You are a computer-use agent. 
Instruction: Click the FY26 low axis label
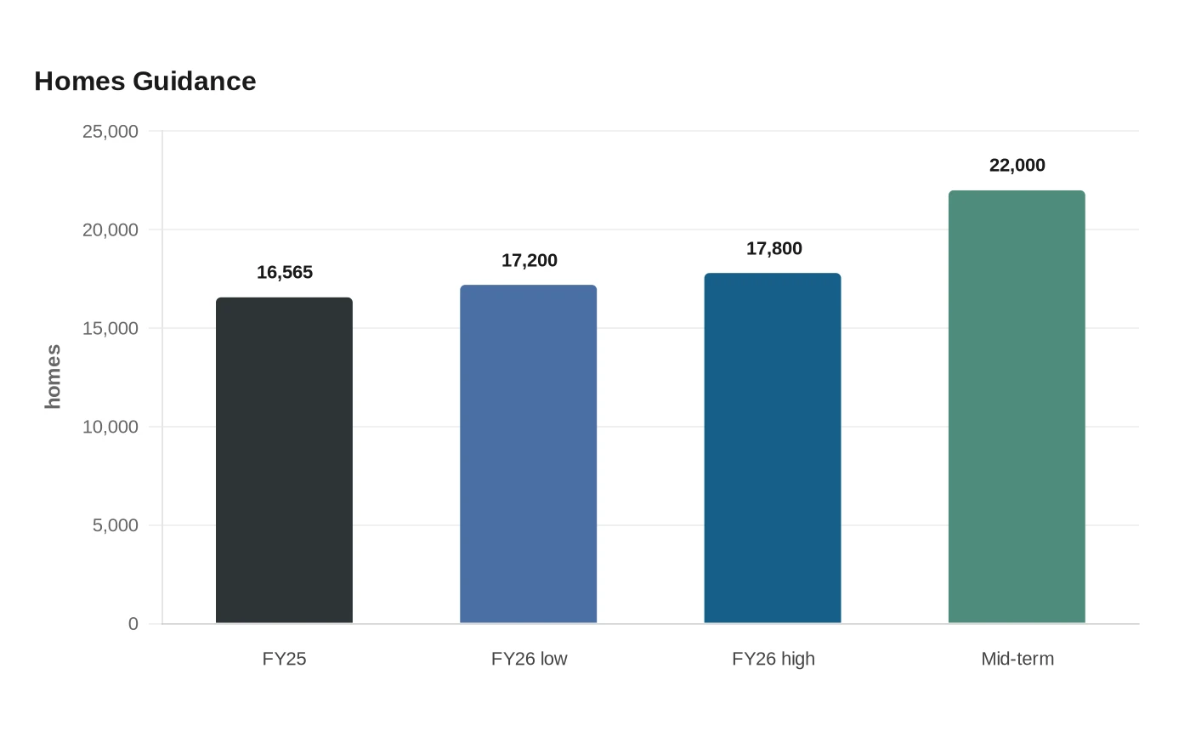click(529, 659)
